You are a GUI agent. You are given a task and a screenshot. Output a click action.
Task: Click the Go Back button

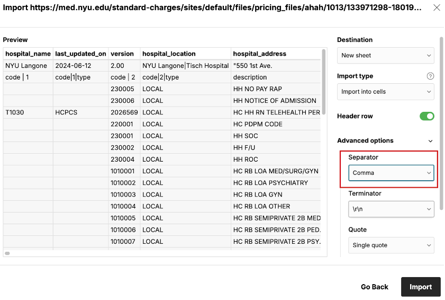pyautogui.click(x=374, y=287)
